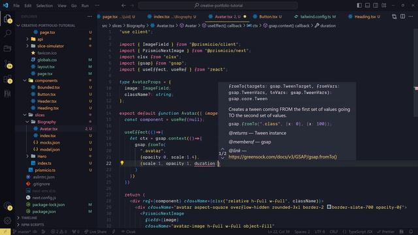The height and width of the screenshot is (235, 418).
Task: Open Source Control view with 54 badge
Action: pos(8,64)
